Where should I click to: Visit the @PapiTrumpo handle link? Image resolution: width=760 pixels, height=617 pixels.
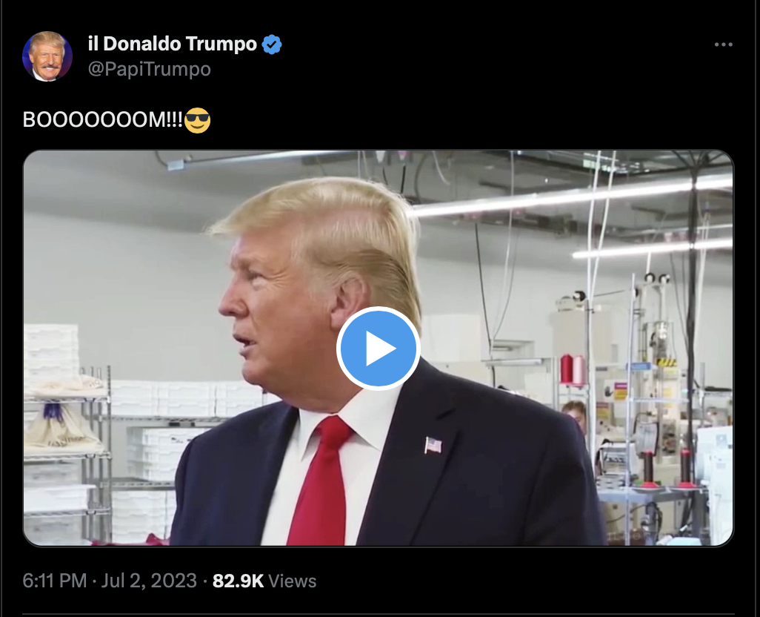point(150,70)
